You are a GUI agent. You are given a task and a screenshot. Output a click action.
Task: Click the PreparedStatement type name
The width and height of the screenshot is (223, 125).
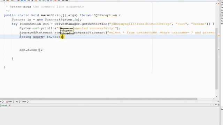click(x=36, y=33)
